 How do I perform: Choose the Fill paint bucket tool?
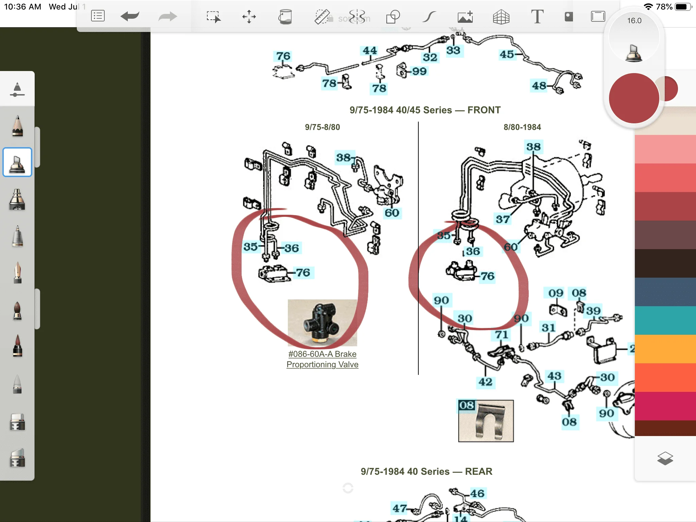point(285,16)
